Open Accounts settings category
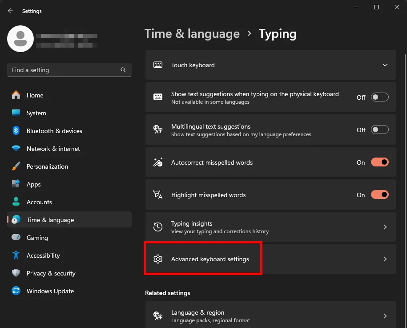407x328 pixels. (69, 202)
